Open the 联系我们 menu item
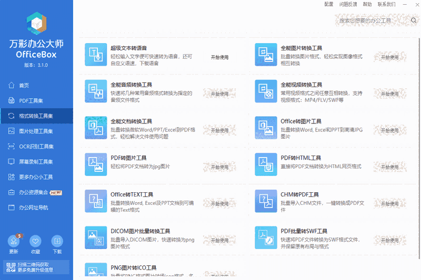 [387, 4]
